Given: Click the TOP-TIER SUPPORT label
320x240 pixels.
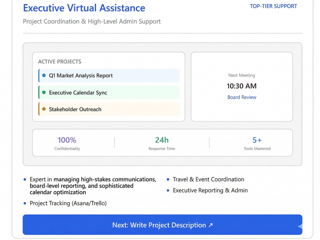Looking at the screenshot, I should 273,6.
